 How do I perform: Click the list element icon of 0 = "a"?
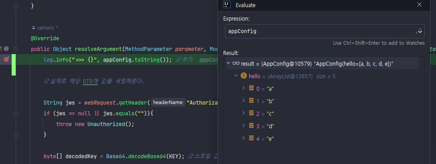click(x=251, y=88)
